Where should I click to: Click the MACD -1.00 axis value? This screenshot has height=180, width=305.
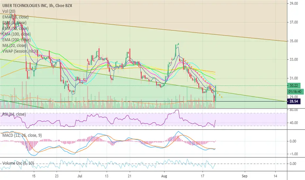pyautogui.click(x=293, y=154)
